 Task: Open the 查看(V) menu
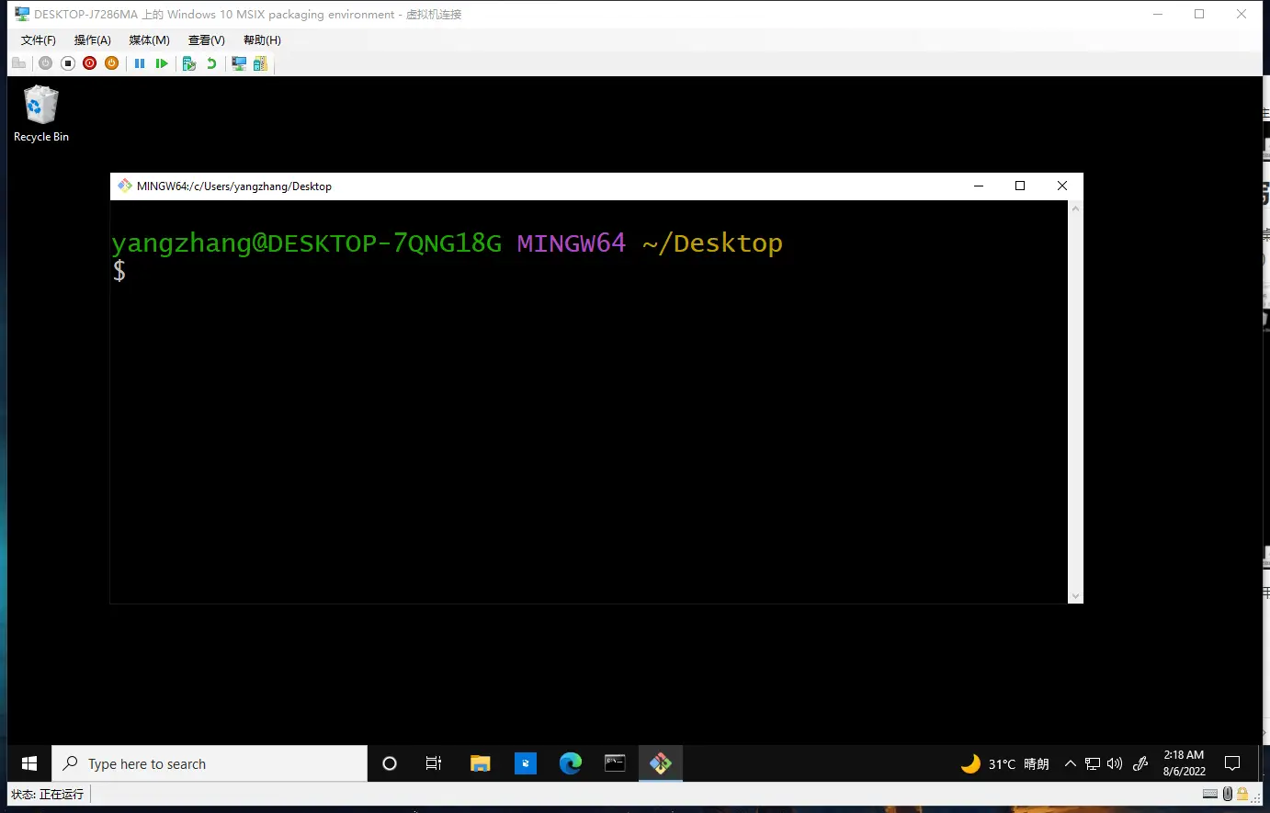point(206,40)
